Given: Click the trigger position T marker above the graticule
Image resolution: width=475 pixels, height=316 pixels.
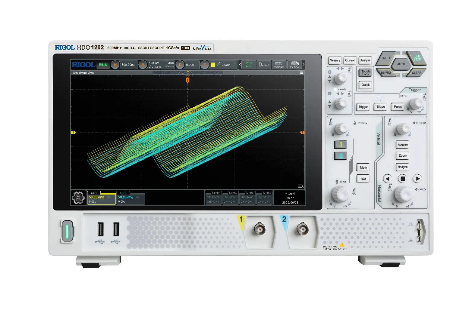Looking at the screenshot, I should tap(187, 80).
